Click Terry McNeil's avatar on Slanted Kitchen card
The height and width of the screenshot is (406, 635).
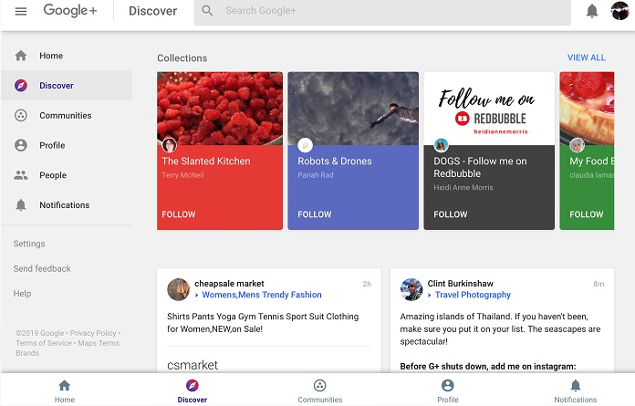click(x=170, y=145)
